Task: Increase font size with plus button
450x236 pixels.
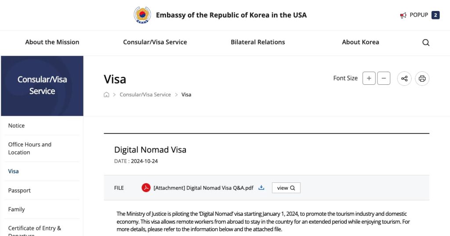Action: (369, 79)
